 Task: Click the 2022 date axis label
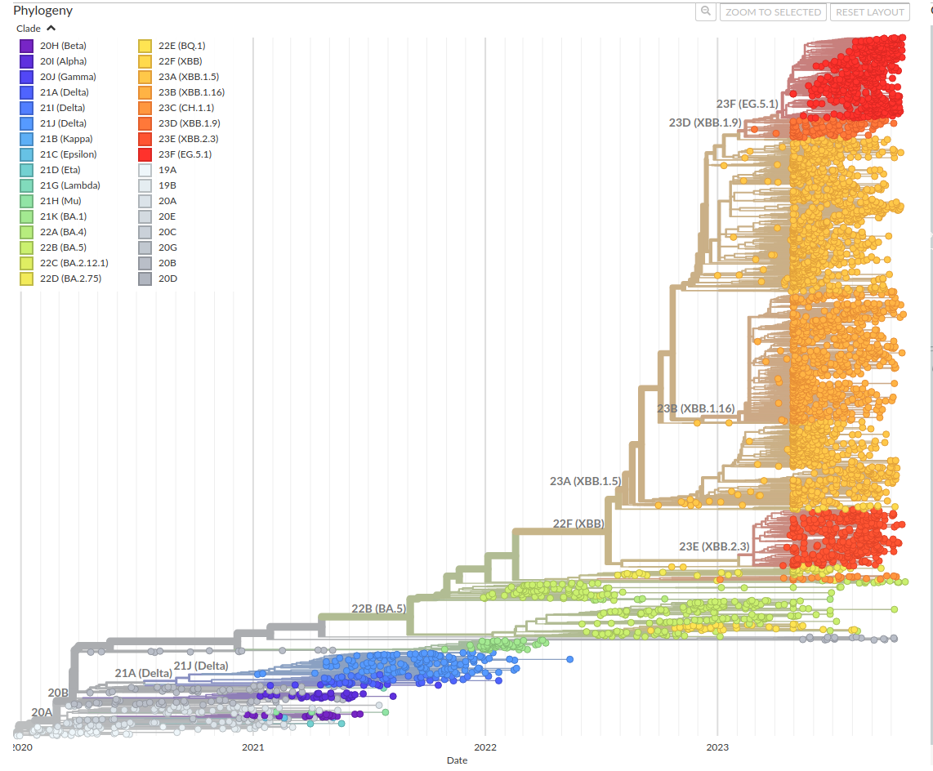[x=485, y=747]
